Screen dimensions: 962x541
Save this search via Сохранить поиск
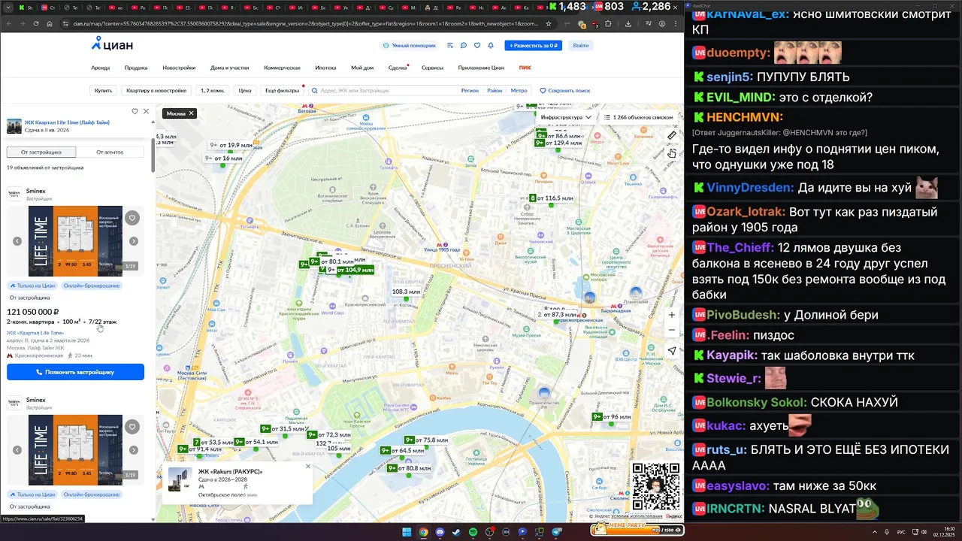click(x=565, y=90)
